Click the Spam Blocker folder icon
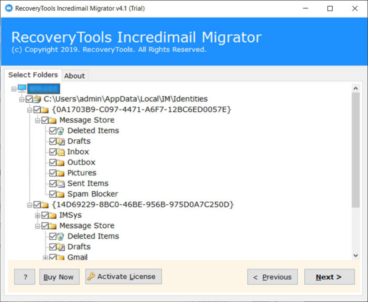 (x=60, y=194)
